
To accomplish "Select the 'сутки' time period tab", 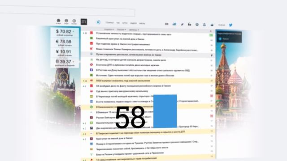I will click(x=125, y=23).
